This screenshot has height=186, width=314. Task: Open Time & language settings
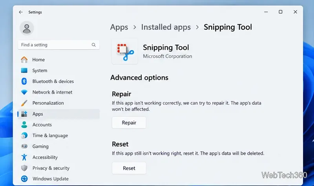click(58, 135)
